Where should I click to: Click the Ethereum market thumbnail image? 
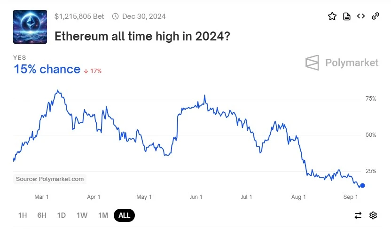pos(30,27)
